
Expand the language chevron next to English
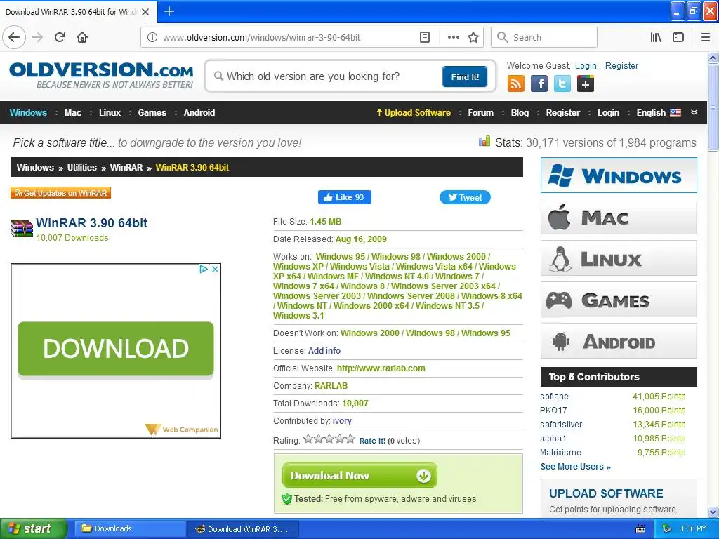tap(694, 113)
